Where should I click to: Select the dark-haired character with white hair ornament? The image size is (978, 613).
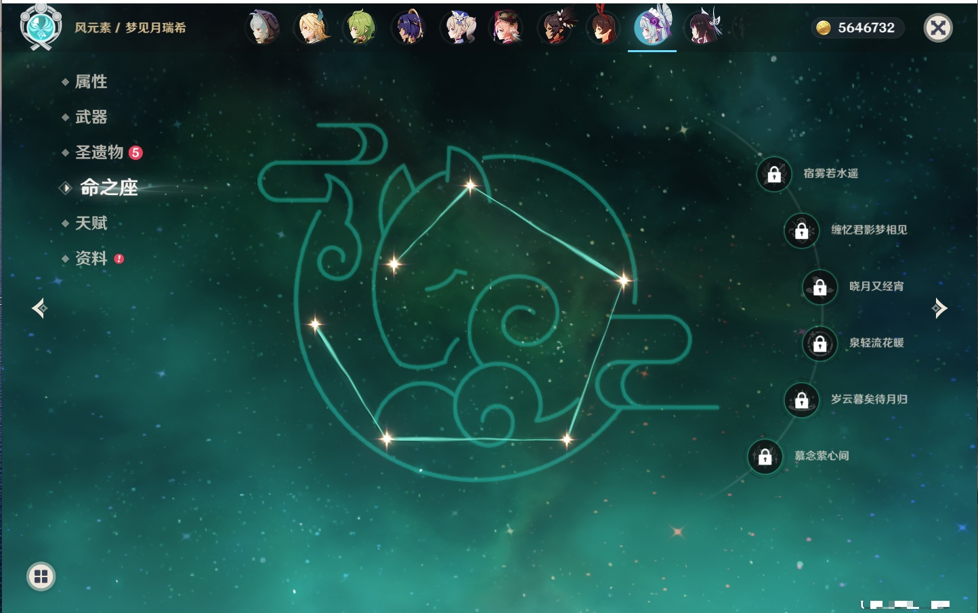(703, 28)
